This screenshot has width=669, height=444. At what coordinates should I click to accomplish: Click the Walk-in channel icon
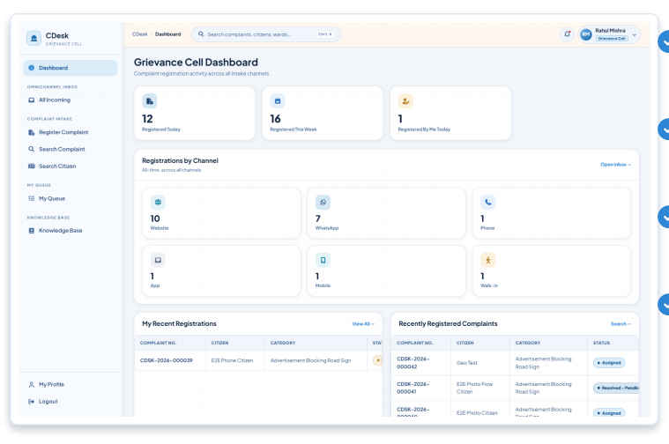488,260
